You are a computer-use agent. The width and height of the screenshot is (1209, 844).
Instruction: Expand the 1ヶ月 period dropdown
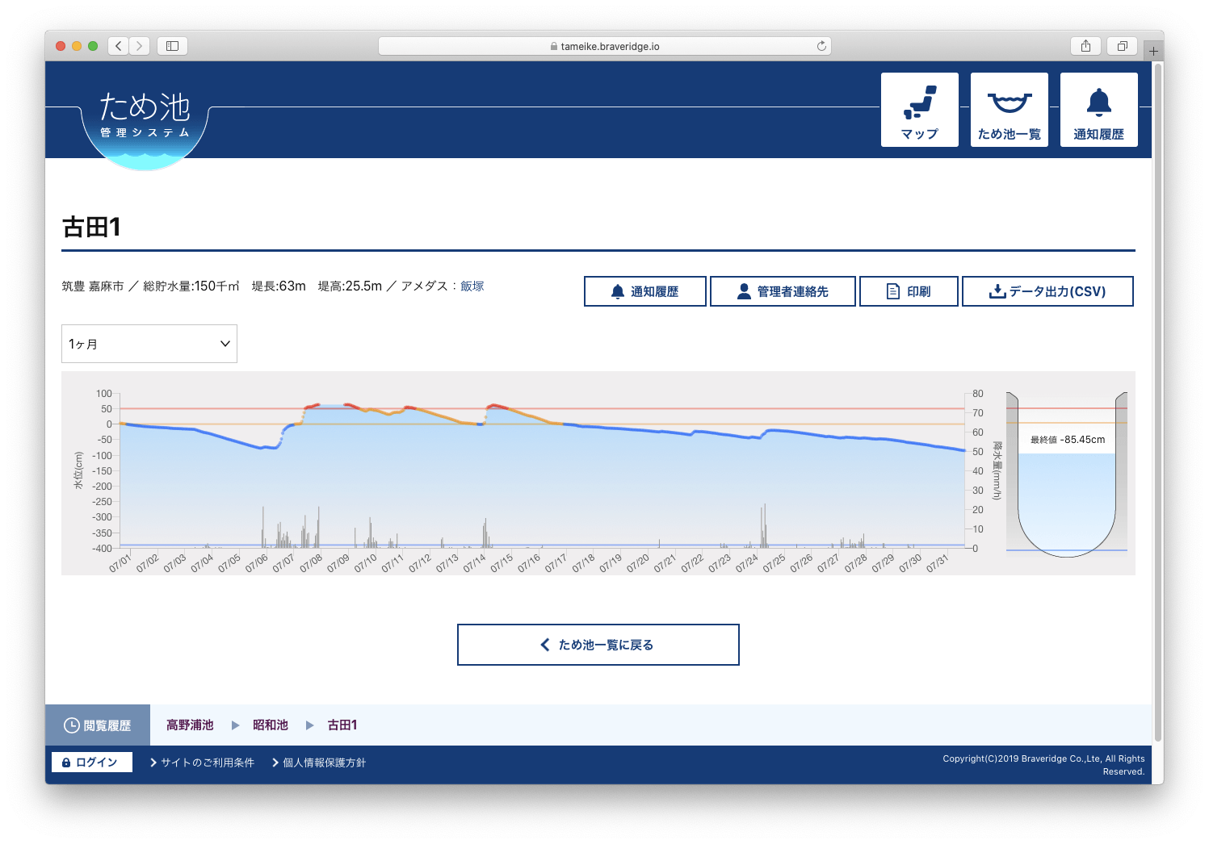point(149,344)
